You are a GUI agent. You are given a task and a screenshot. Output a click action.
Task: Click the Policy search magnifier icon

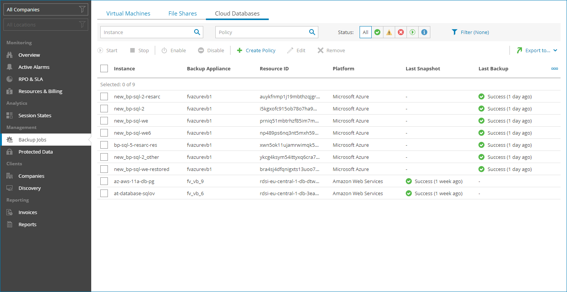click(312, 32)
